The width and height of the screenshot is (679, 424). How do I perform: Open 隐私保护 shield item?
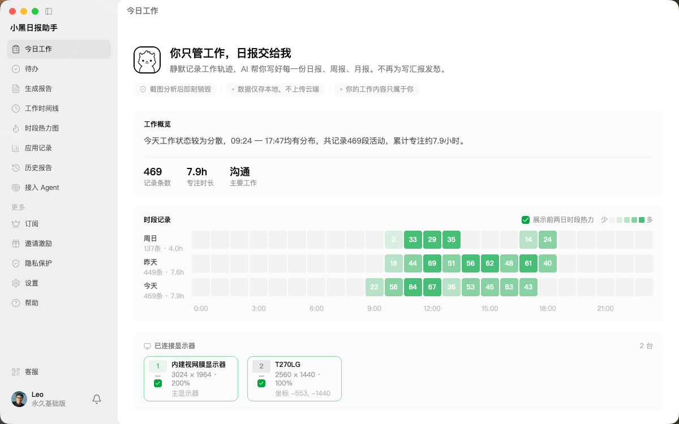(59, 263)
